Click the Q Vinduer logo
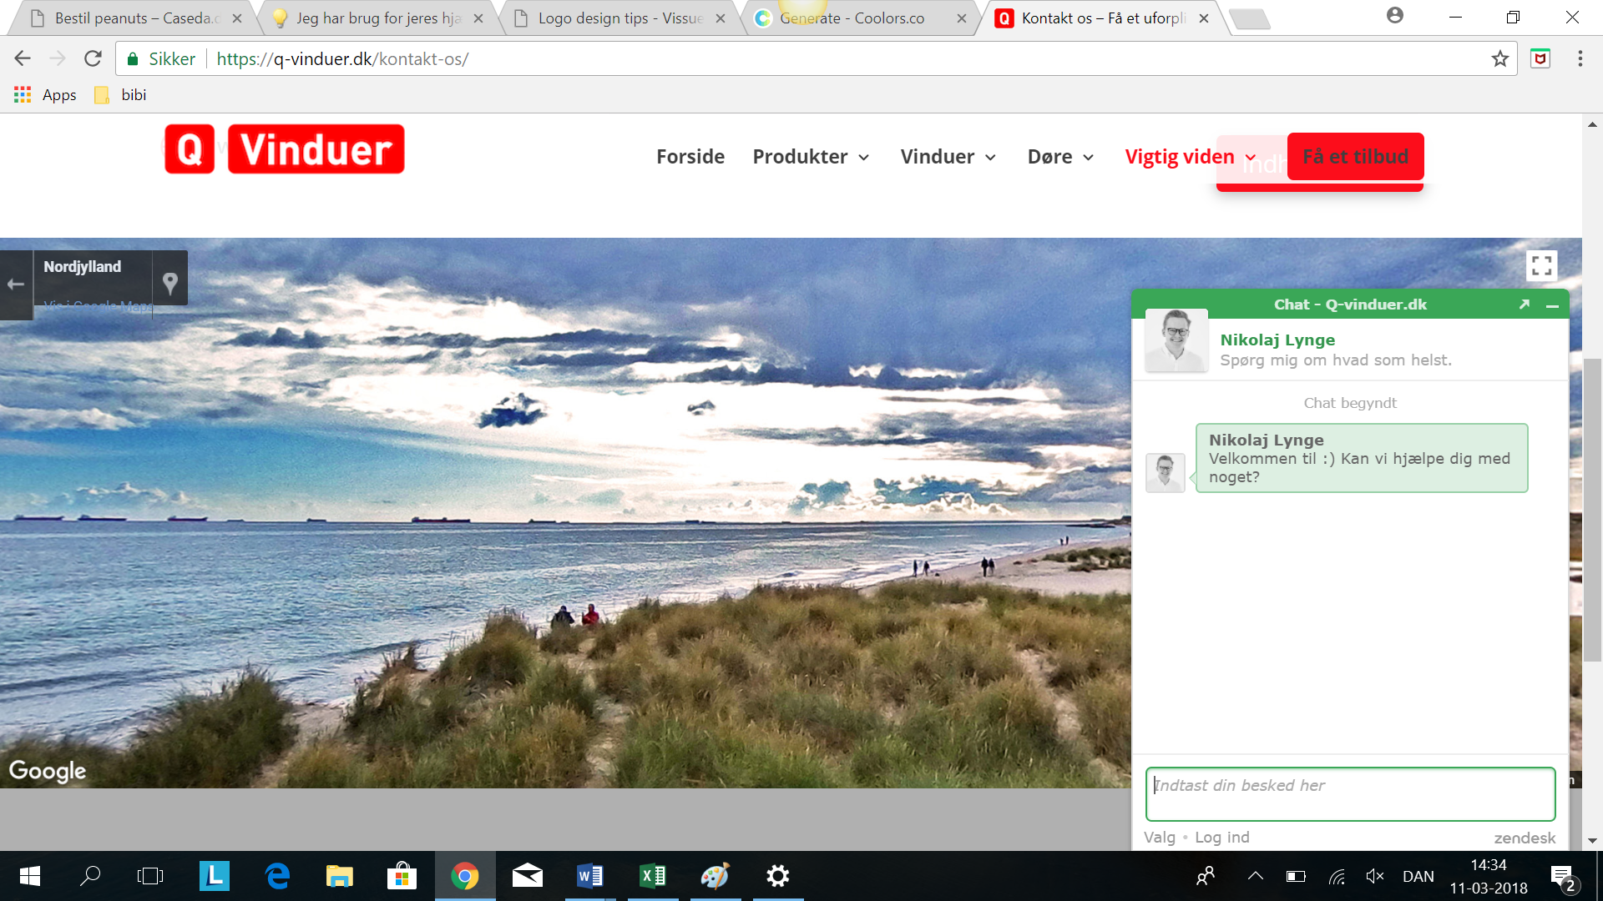Screen dimensions: 1603x901 pyautogui.click(x=285, y=149)
